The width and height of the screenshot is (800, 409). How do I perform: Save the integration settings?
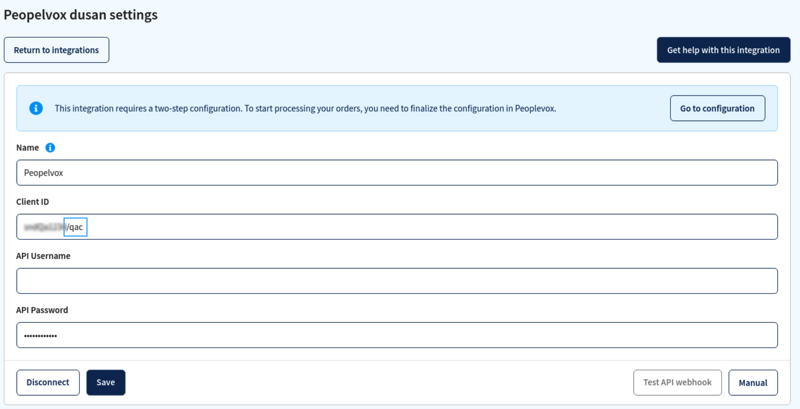pos(106,382)
